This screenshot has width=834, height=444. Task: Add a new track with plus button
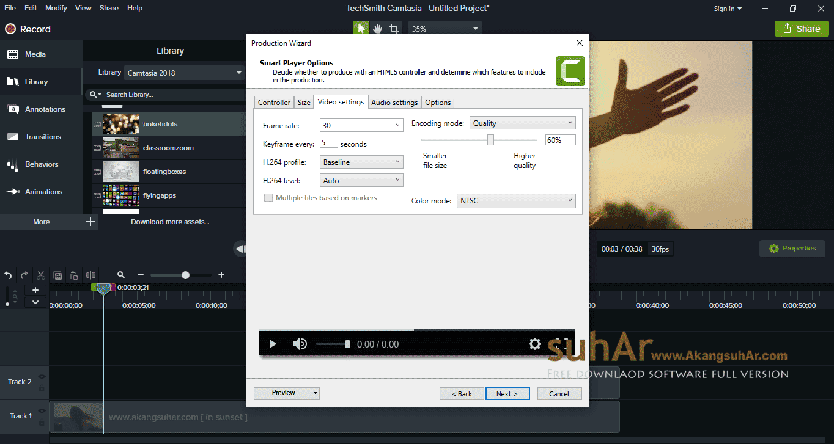pyautogui.click(x=35, y=290)
